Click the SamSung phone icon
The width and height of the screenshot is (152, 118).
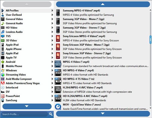coord(3,100)
